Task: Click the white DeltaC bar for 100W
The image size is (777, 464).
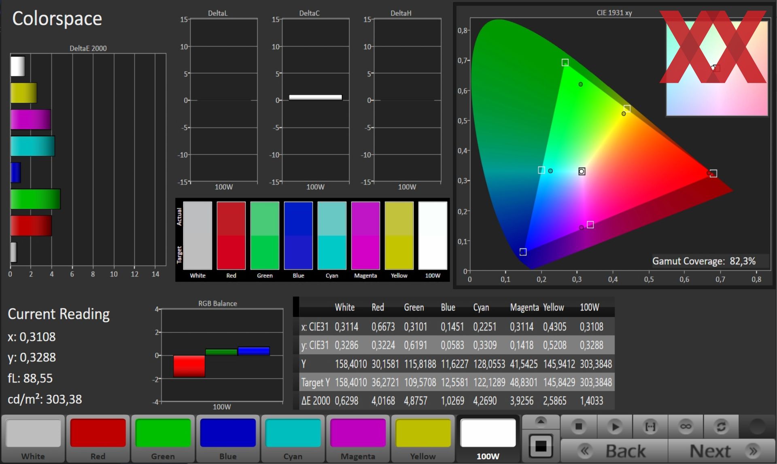Action: coord(316,97)
